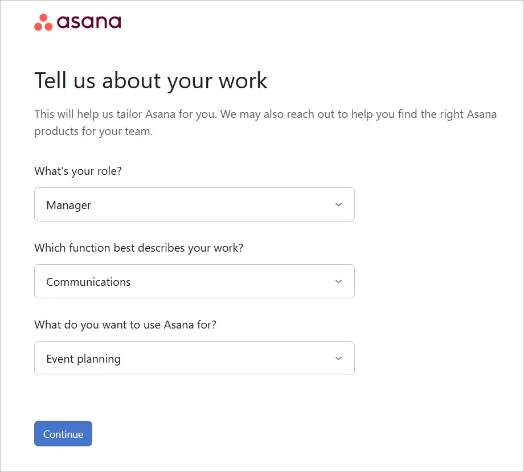
Task: Open the "What's your role?" dropdown
Action: pyautogui.click(x=194, y=205)
